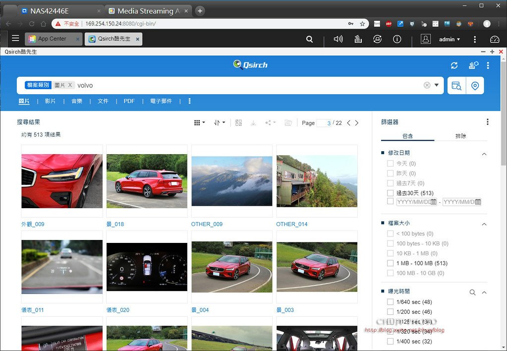
Task: Open the mountain clouds OTHER_009 thumbnail
Action: [232, 181]
